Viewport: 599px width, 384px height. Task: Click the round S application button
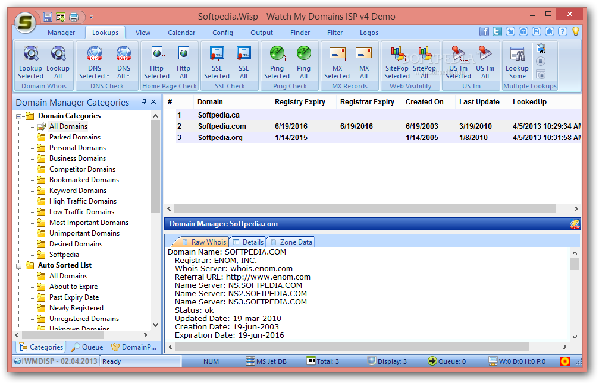[x=25, y=23]
